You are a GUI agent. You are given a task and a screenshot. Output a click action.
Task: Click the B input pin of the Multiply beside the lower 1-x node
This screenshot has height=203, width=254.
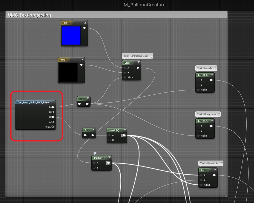tap(110, 140)
